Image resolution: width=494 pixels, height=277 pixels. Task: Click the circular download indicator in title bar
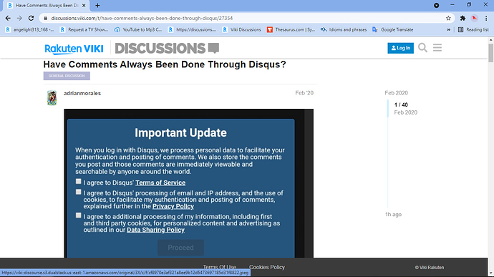click(436, 5)
